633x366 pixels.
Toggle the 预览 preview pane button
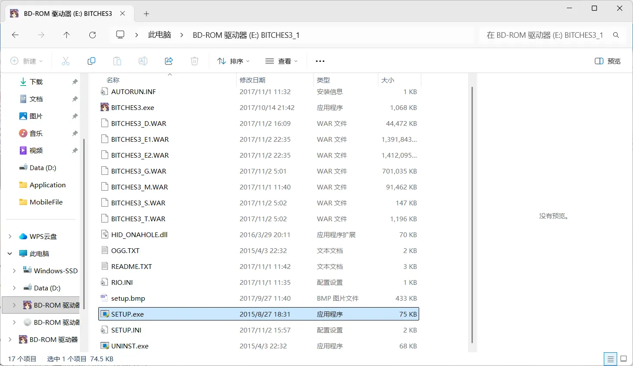click(608, 61)
